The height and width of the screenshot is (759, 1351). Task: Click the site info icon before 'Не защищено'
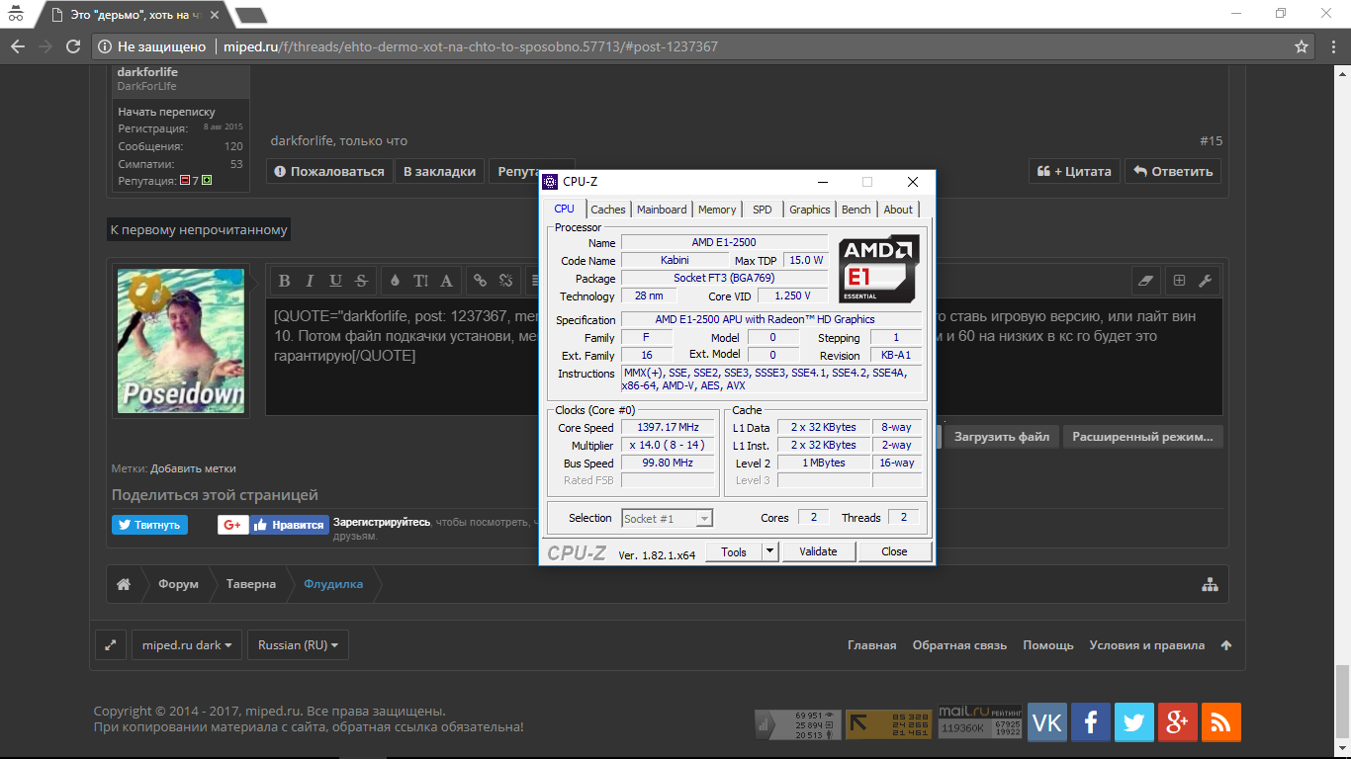(x=105, y=46)
